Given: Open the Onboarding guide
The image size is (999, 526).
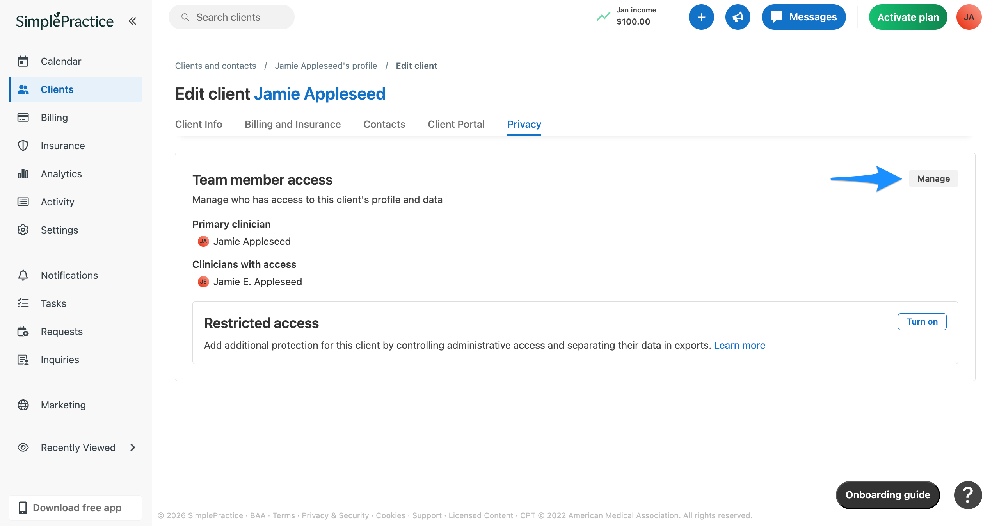Looking at the screenshot, I should 888,495.
